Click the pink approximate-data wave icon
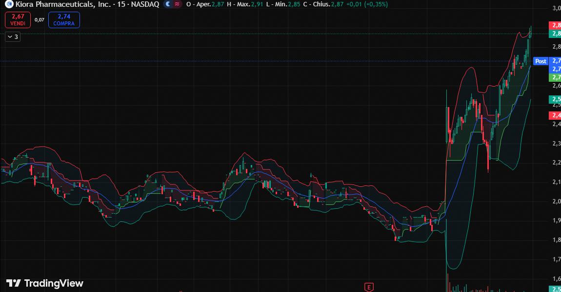 pos(177,4)
